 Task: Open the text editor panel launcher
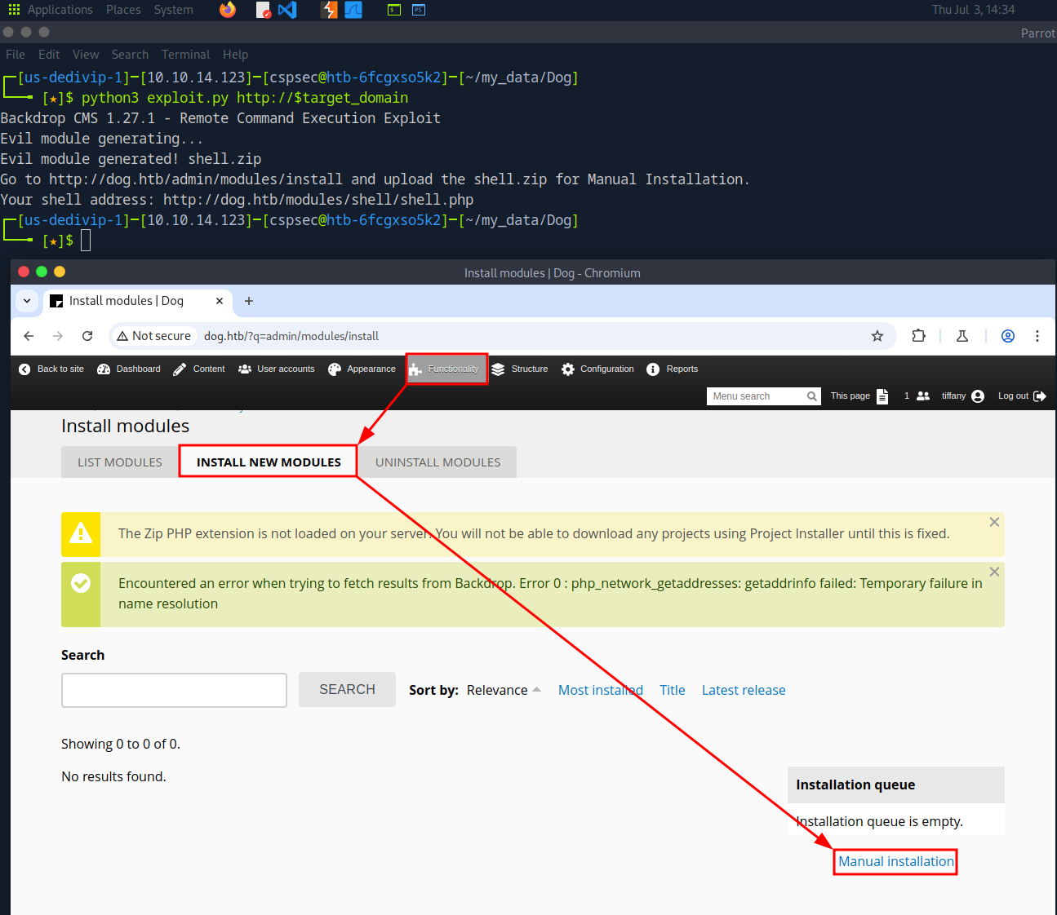click(263, 10)
